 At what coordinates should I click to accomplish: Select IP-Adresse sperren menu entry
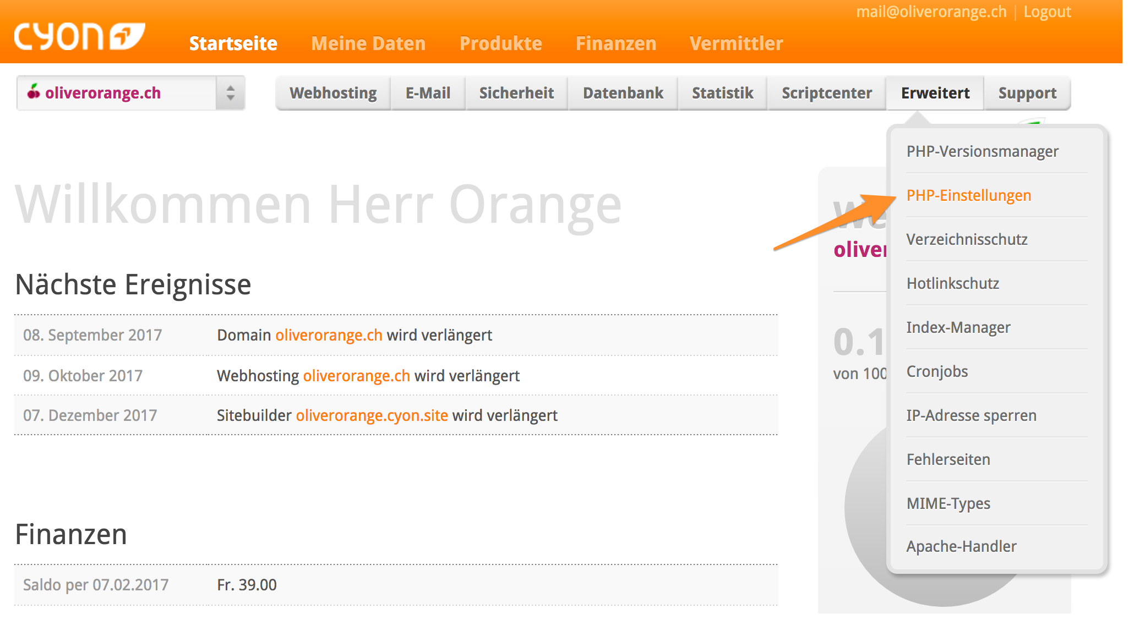pos(972,415)
